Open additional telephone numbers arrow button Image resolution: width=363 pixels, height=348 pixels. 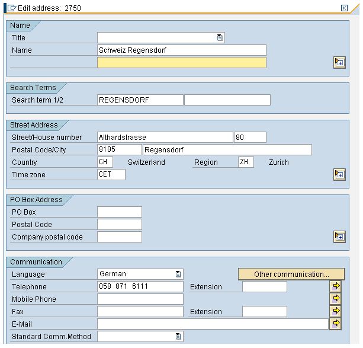336,286
